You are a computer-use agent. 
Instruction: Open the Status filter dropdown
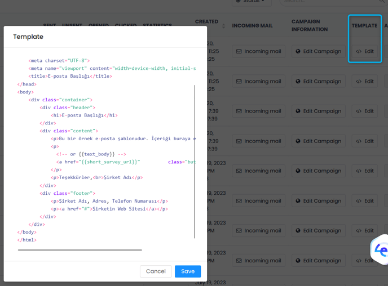250,2
